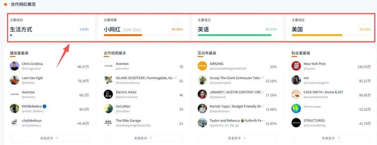Click the @thebikegaragekawarthas handle
377x145 pixels.
(133, 125)
